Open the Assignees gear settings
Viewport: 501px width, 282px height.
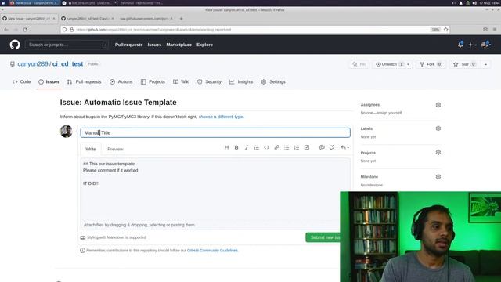point(438,105)
